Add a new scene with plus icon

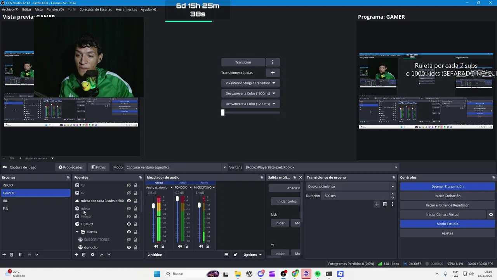click(4, 255)
